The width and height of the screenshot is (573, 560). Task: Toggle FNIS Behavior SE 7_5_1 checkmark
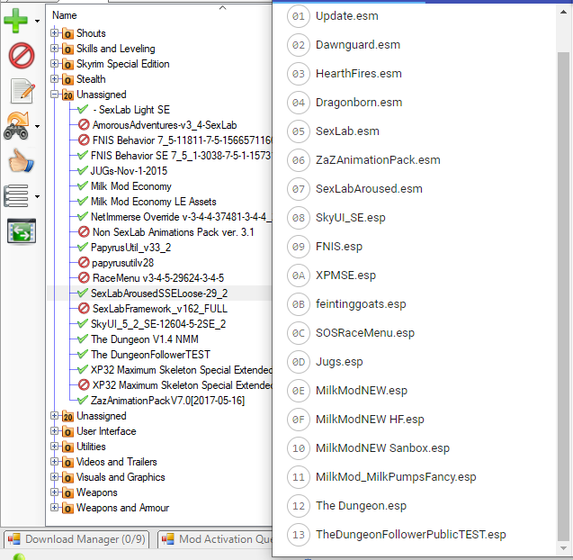pos(83,155)
